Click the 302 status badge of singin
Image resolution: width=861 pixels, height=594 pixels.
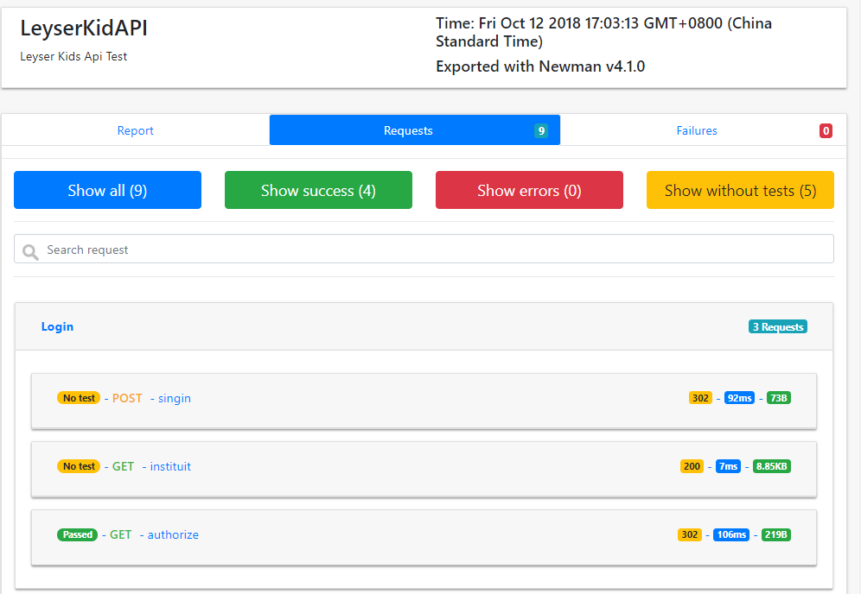tap(700, 398)
